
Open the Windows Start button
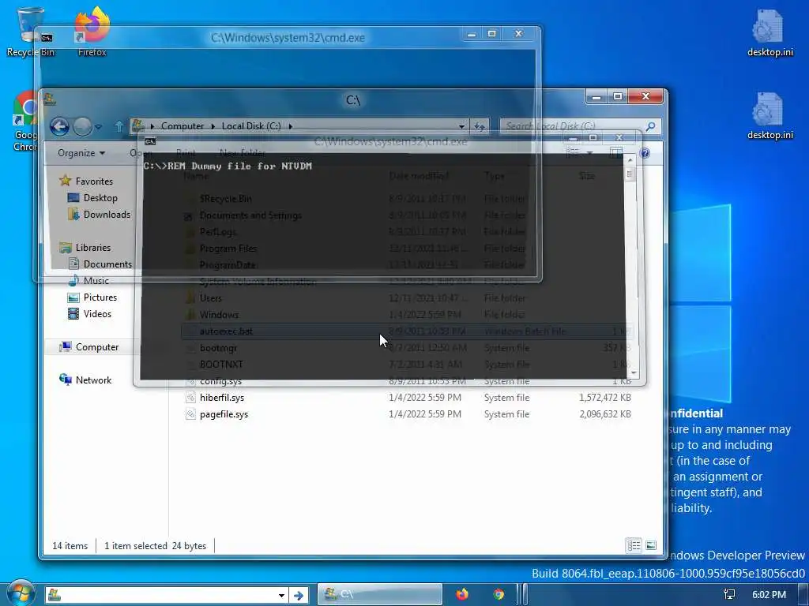click(x=20, y=593)
